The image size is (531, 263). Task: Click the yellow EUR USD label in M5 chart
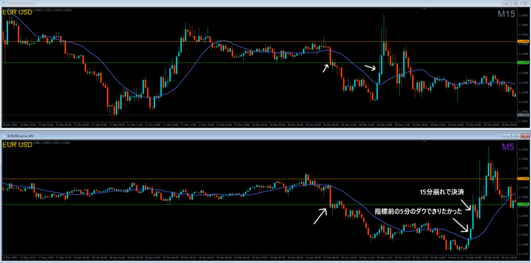click(17, 145)
